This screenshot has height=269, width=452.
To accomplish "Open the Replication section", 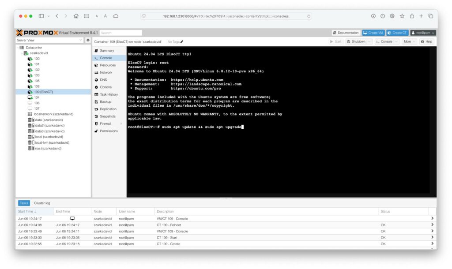I will (109, 109).
